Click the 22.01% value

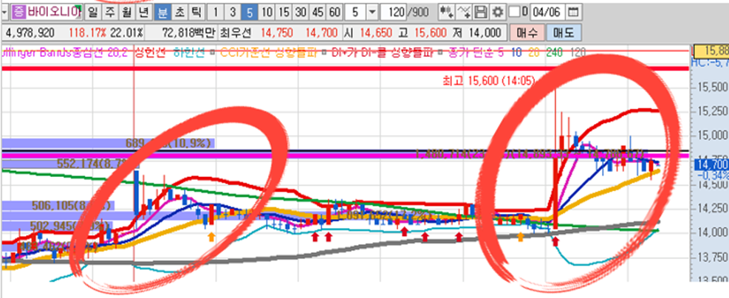pyautogui.click(x=127, y=33)
